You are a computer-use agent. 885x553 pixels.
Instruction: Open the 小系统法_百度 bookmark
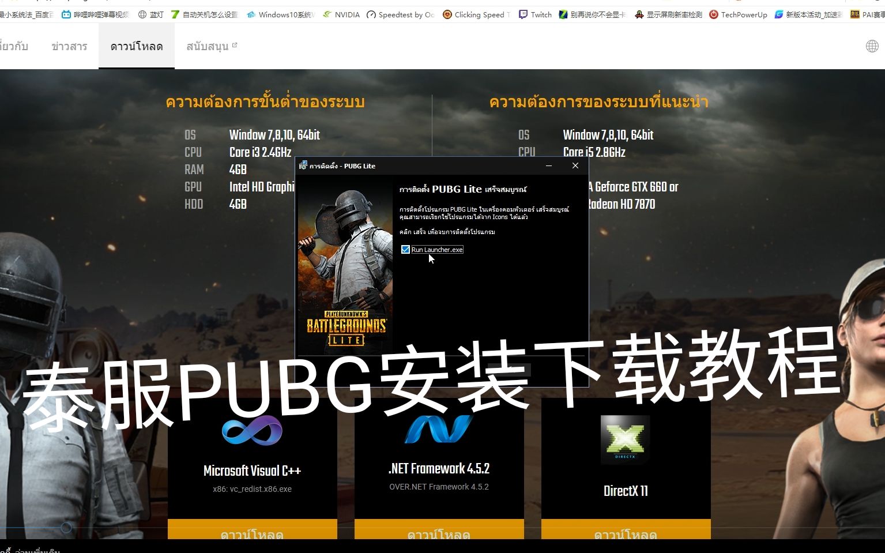[27, 14]
